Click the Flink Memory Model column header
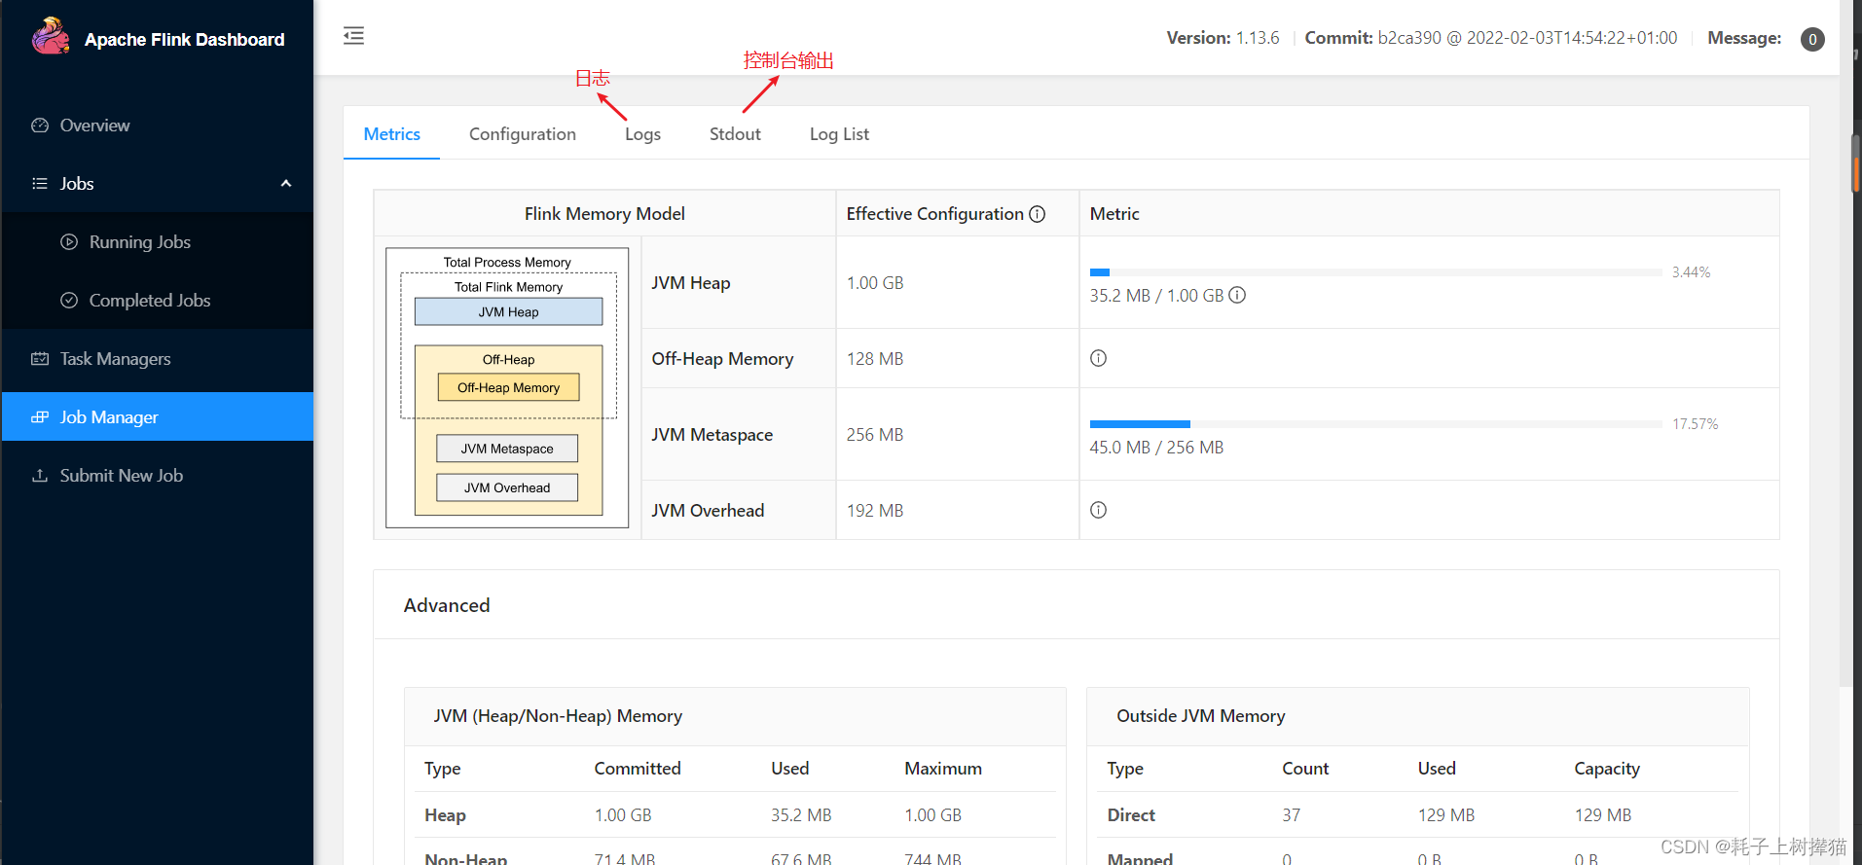This screenshot has height=865, width=1862. click(604, 214)
